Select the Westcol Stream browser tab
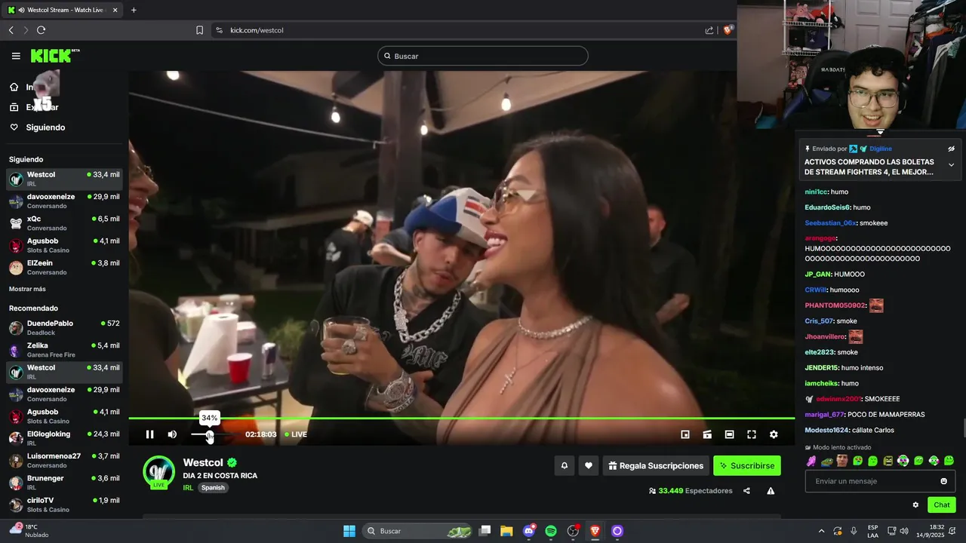Image resolution: width=966 pixels, height=543 pixels. [62, 10]
